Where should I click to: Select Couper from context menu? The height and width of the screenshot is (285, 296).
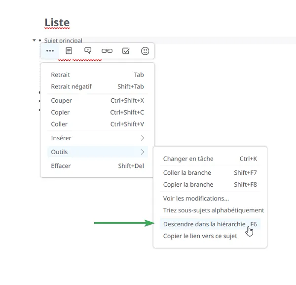(x=97, y=101)
